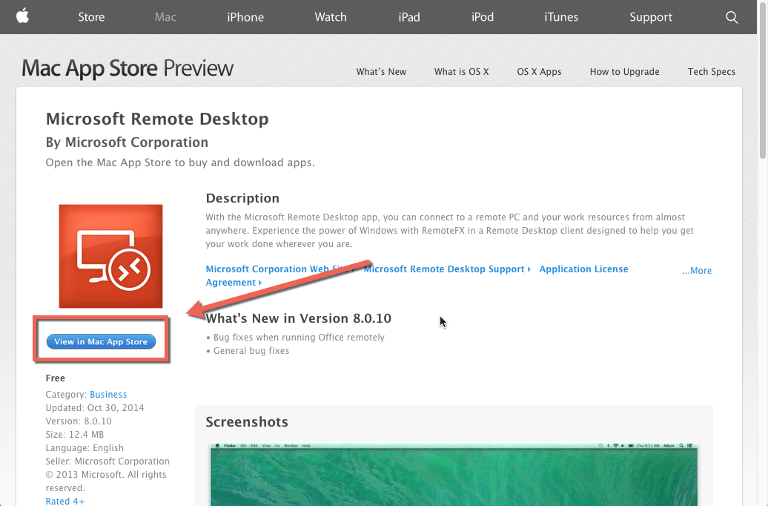
Task: Click the General bug fixes bullet text
Action: click(251, 351)
